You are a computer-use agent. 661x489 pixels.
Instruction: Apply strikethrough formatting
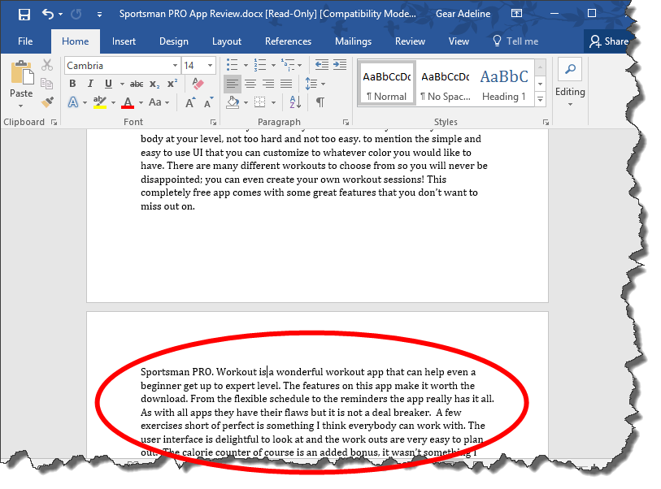click(136, 83)
